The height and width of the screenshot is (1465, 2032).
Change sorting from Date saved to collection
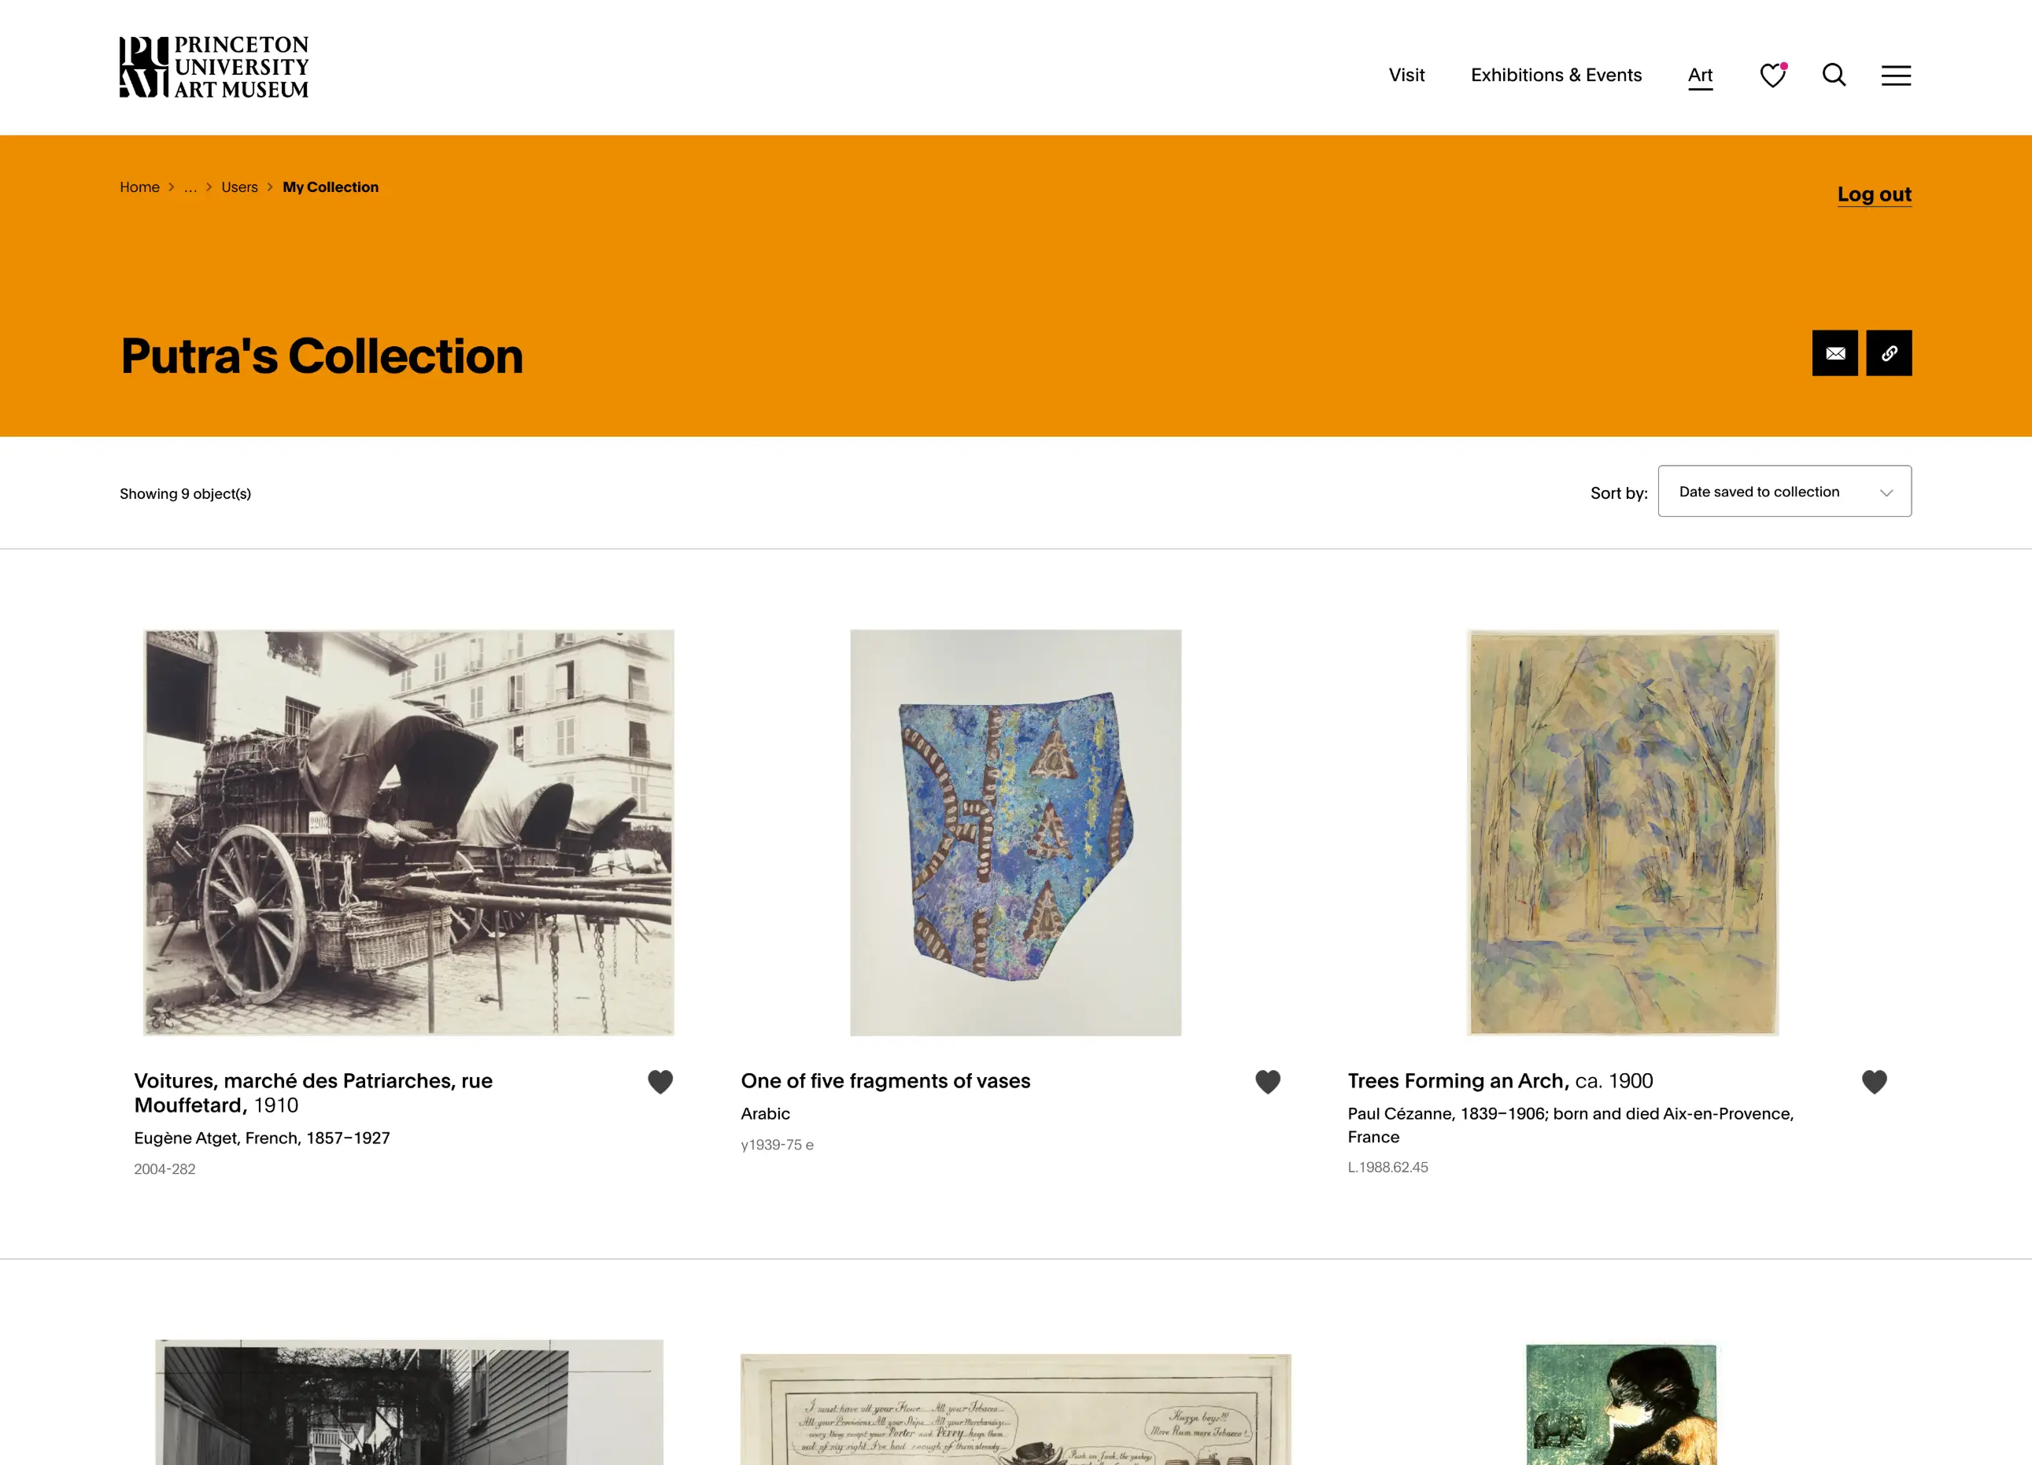pos(1784,491)
